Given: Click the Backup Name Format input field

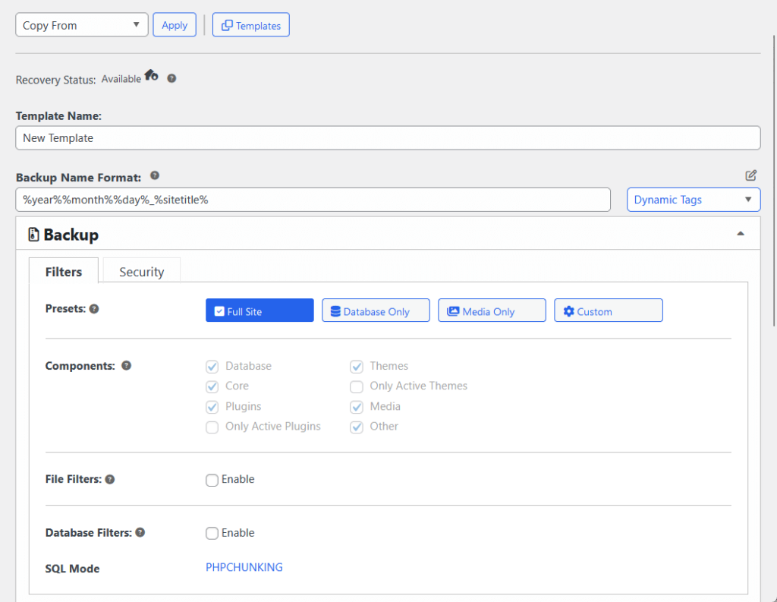Looking at the screenshot, I should [313, 200].
